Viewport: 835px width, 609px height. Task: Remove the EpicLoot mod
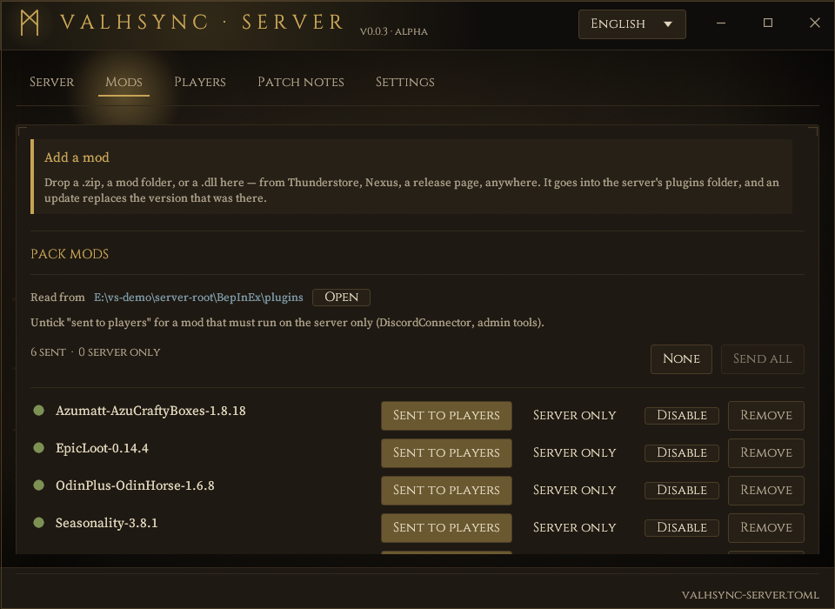[x=765, y=453]
